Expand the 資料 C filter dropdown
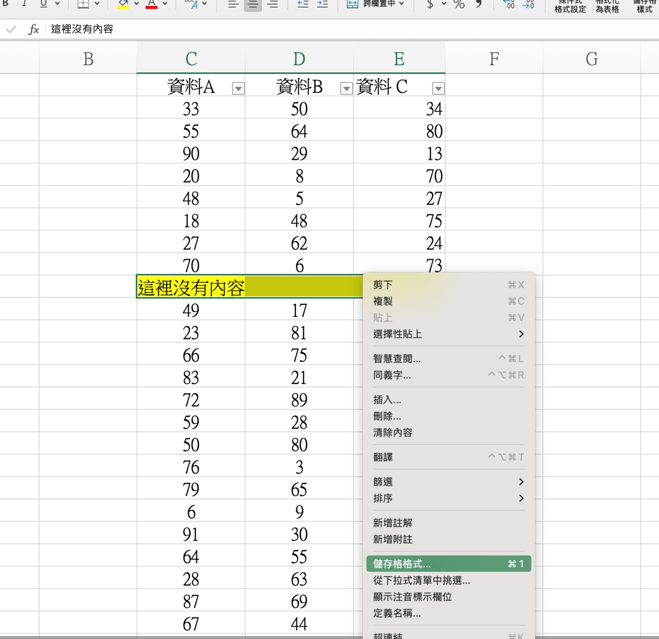659x639 pixels. [x=438, y=88]
